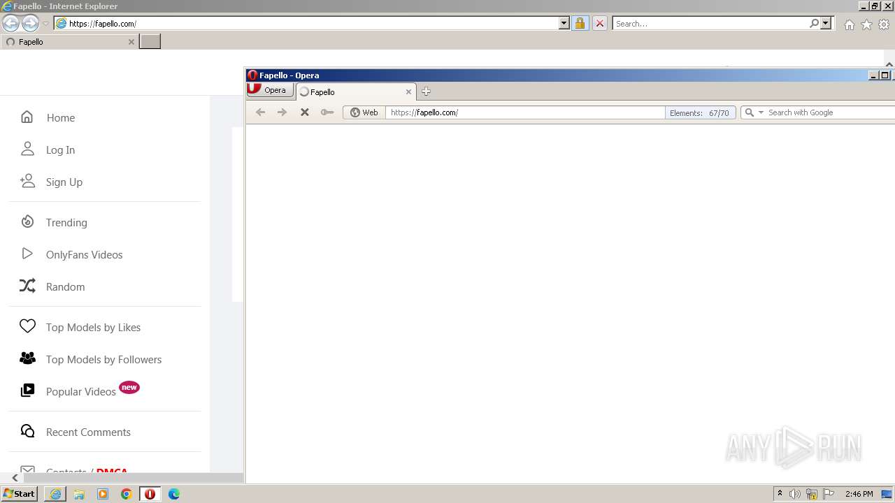The height and width of the screenshot is (503, 895).
Task: Click the Log In person icon
Action: click(27, 149)
